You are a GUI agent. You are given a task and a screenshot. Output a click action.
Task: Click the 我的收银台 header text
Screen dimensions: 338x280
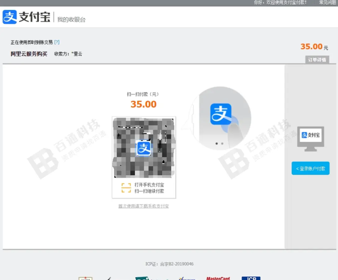click(x=71, y=20)
